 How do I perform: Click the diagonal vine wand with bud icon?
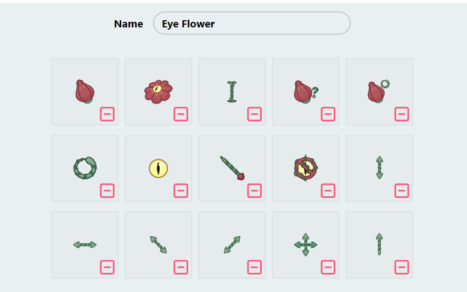(x=232, y=168)
